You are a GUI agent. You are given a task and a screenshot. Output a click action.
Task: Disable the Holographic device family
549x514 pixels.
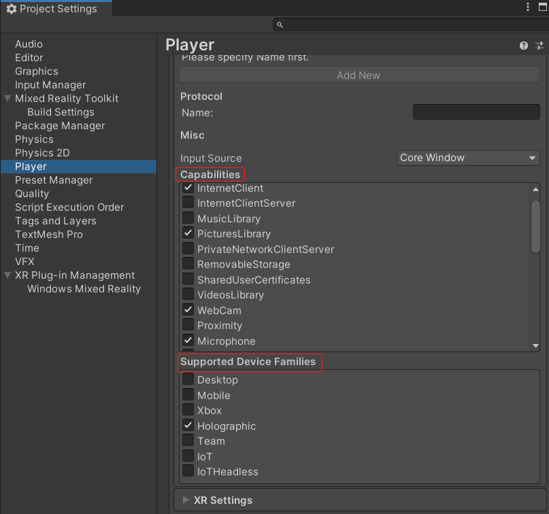[x=188, y=426]
